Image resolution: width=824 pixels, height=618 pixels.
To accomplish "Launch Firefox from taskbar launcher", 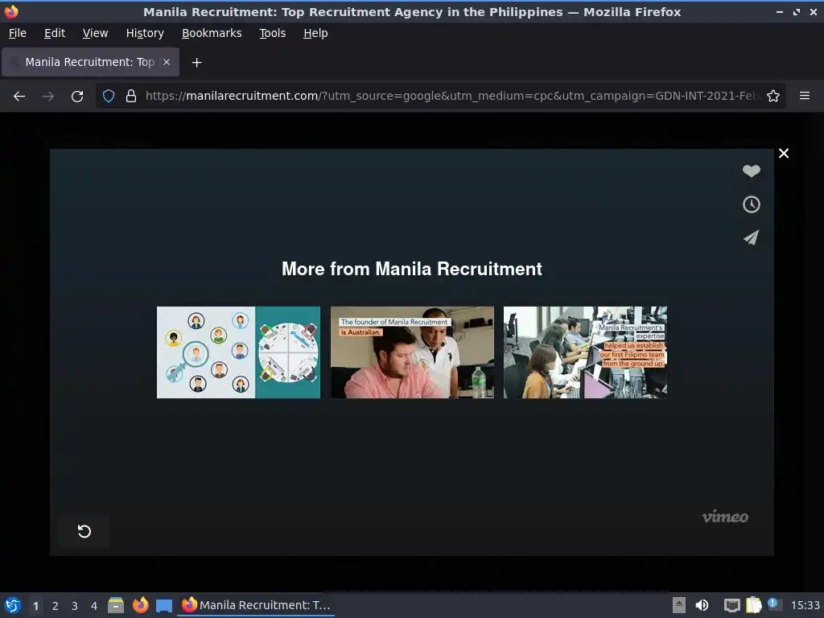I will point(140,605).
